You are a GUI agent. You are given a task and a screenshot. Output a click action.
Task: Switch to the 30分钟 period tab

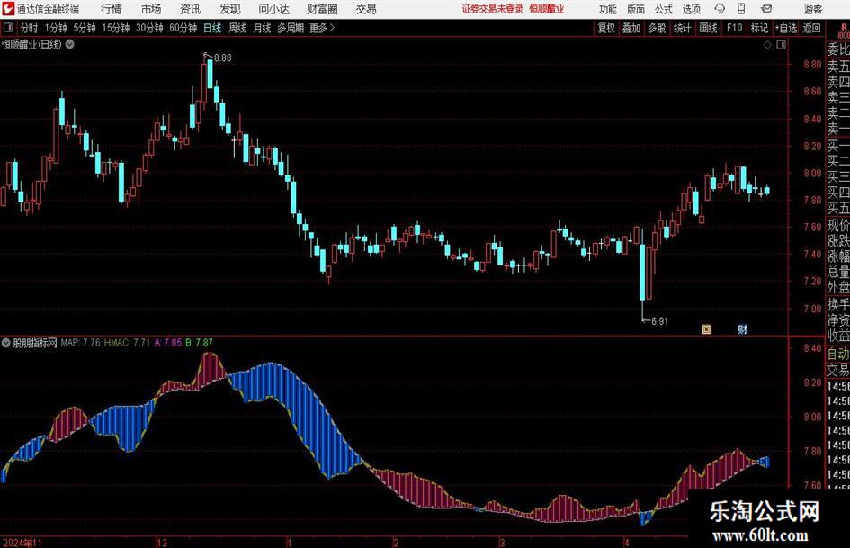click(x=149, y=28)
